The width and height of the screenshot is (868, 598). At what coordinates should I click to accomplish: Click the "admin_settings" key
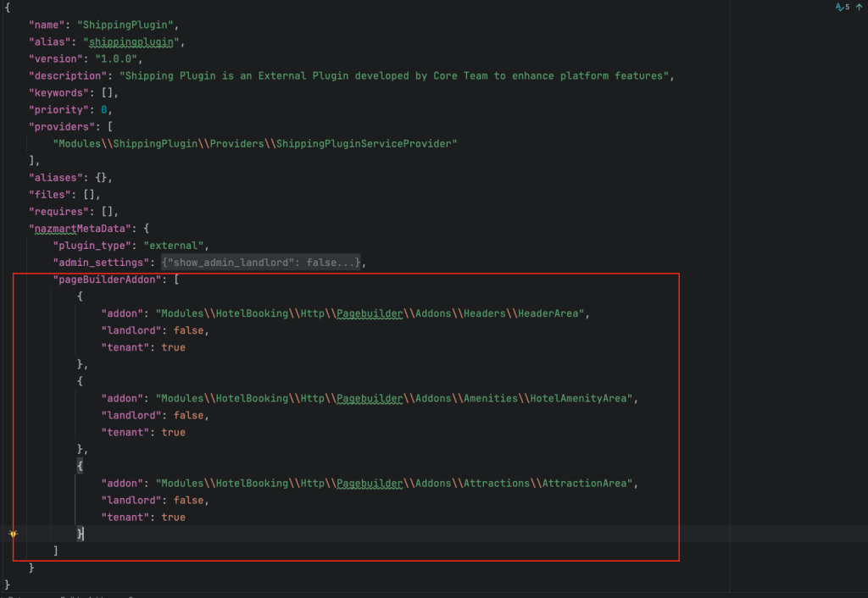pos(102,263)
